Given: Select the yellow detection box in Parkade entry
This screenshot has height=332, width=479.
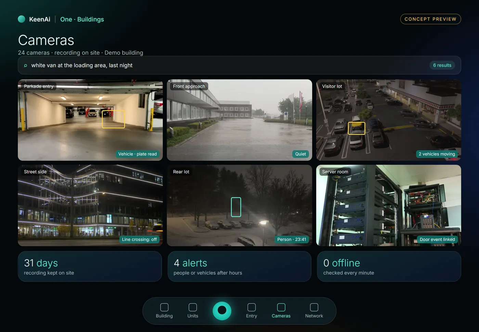Looking at the screenshot, I should click(114, 119).
